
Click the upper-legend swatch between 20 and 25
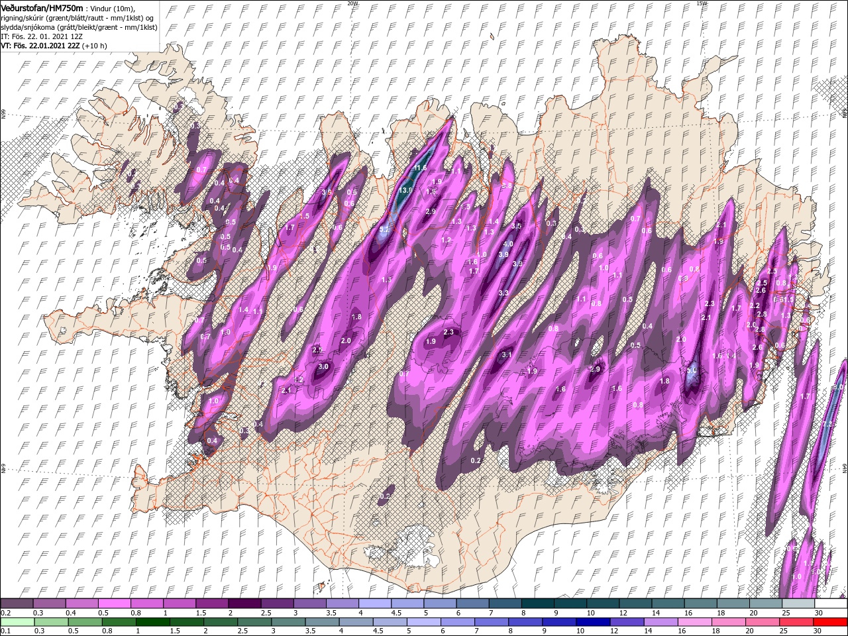(766, 604)
